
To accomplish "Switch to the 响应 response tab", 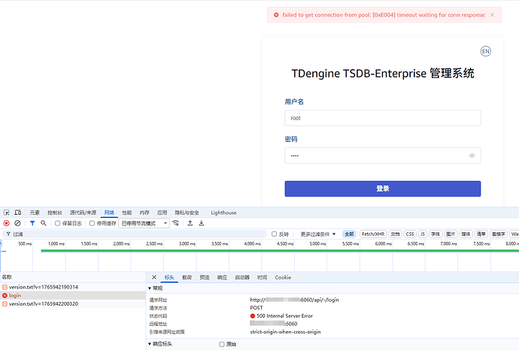I will pos(222,277).
